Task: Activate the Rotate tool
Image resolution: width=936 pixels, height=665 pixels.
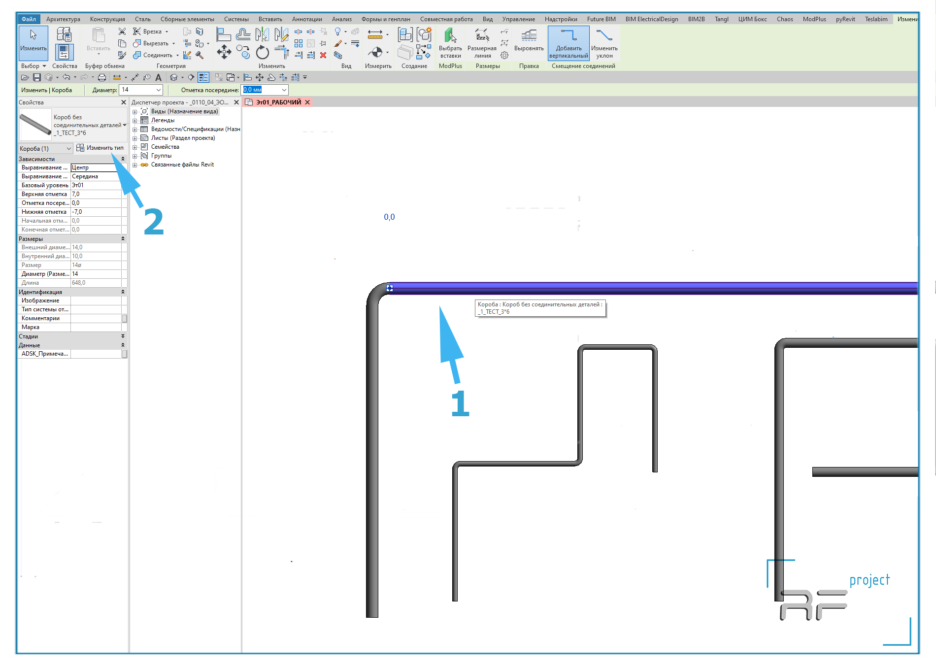Action: point(263,52)
